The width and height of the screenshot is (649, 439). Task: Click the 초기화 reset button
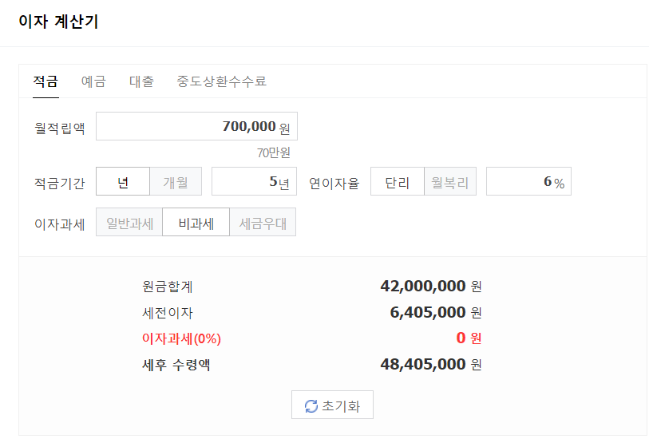(332, 405)
